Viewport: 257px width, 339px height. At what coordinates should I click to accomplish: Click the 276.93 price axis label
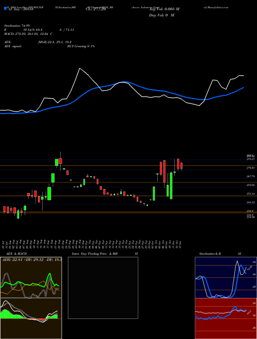(x=251, y=168)
